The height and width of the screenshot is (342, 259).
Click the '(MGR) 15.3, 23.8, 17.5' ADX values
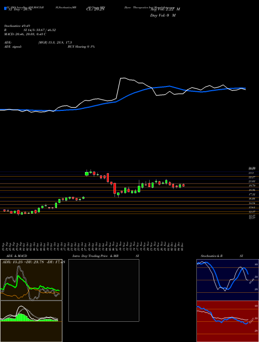(x=55, y=42)
